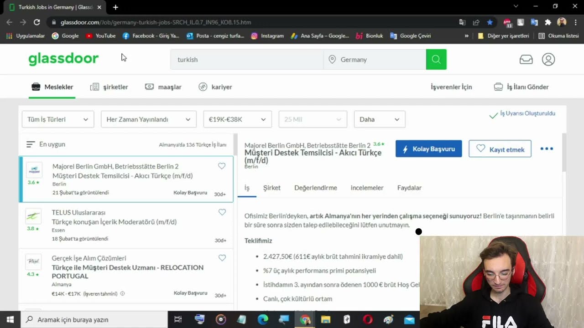Select the Değerlendirme tab
The image size is (584, 328).
tap(316, 188)
